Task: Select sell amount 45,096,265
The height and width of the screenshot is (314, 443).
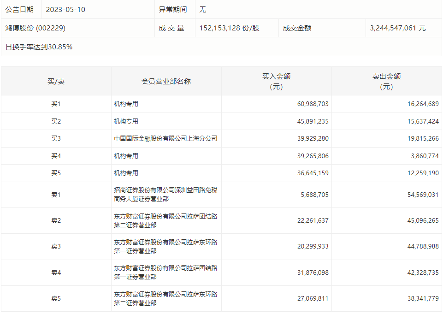Action: tap(423, 221)
